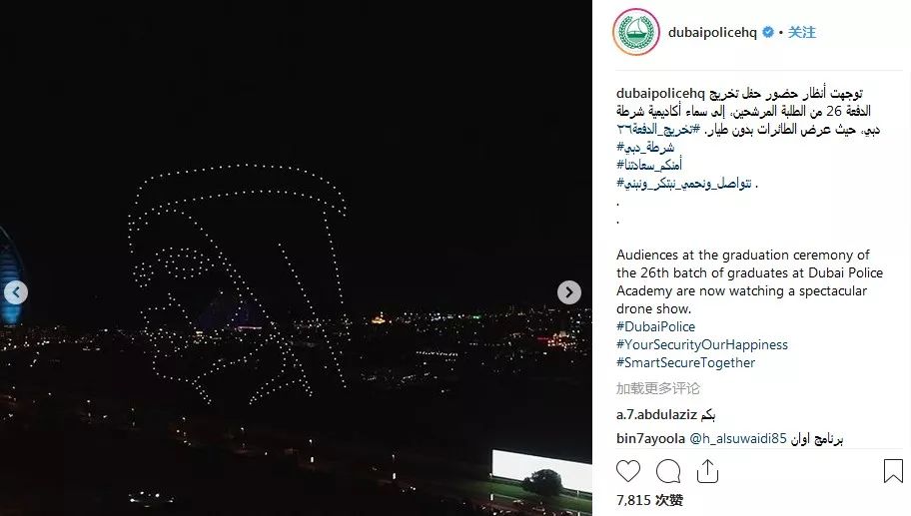Click the drone show video image
This screenshot has width=911, height=516.
pyautogui.click(x=296, y=258)
